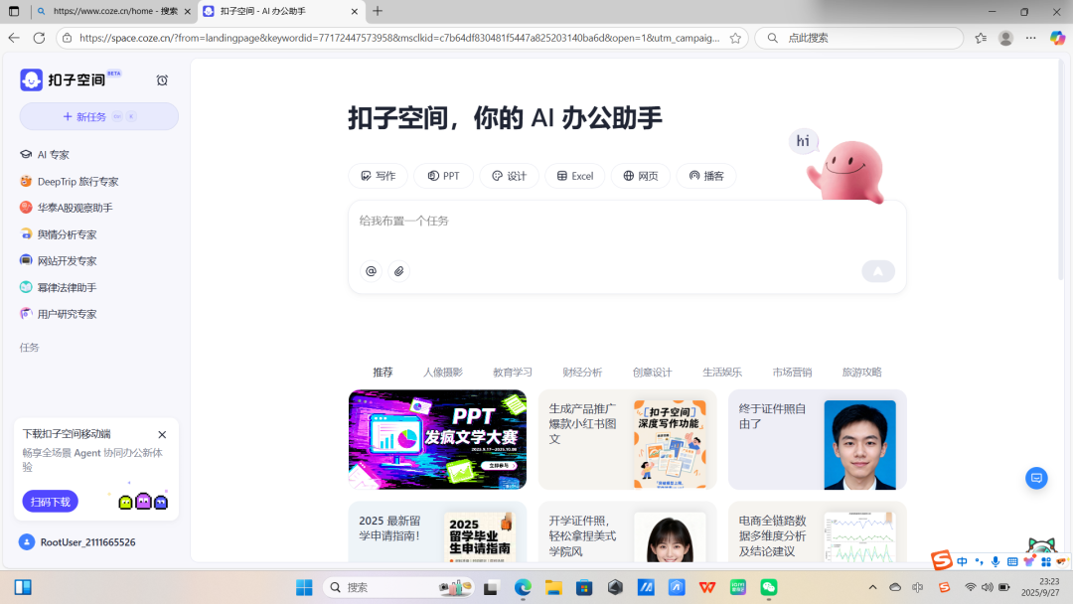Click the browser back arrow
This screenshot has width=1073, height=604.
click(x=14, y=38)
